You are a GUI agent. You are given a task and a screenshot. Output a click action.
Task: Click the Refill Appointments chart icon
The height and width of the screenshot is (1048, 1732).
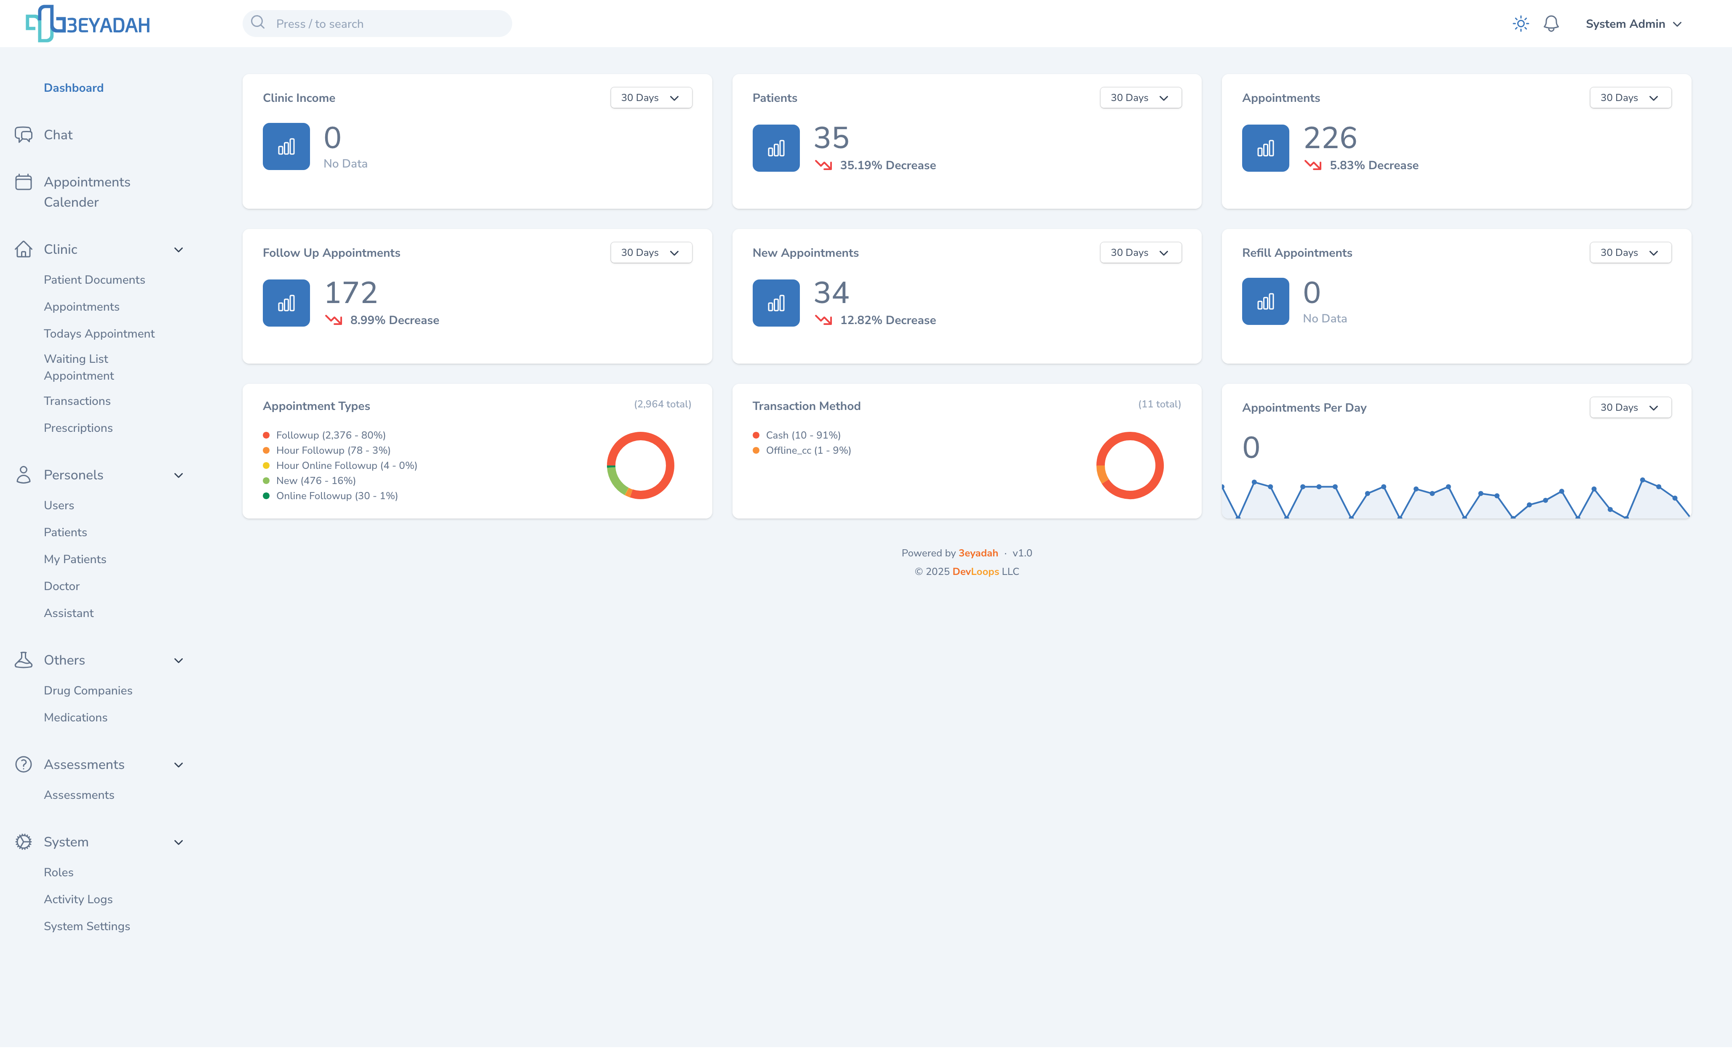(1264, 301)
